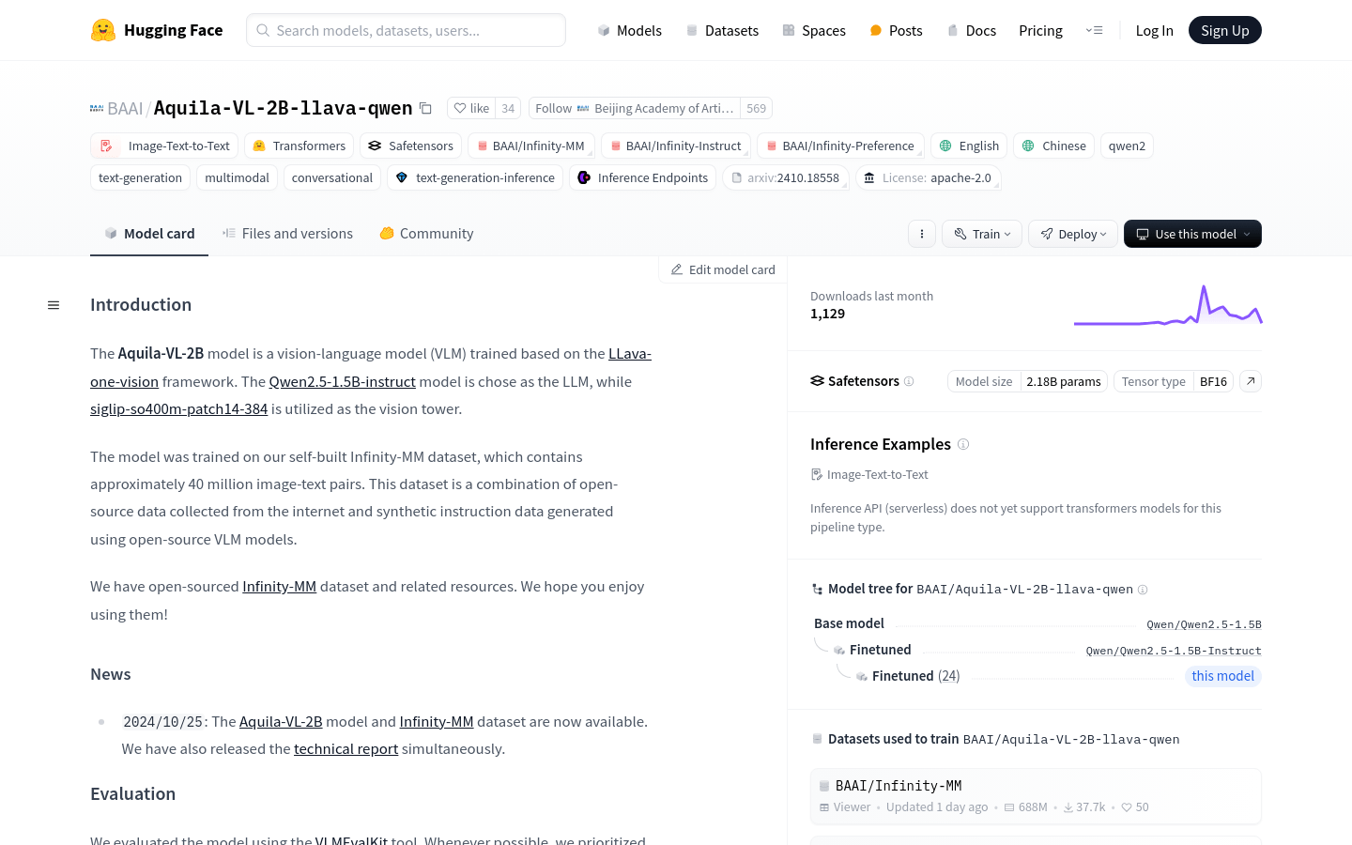
Task: Open Qwen/Qwen2.5-1.5B base model link
Action: [x=1204, y=624]
